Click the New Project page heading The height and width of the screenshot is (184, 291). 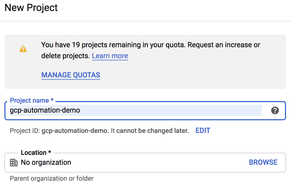[x=31, y=7]
